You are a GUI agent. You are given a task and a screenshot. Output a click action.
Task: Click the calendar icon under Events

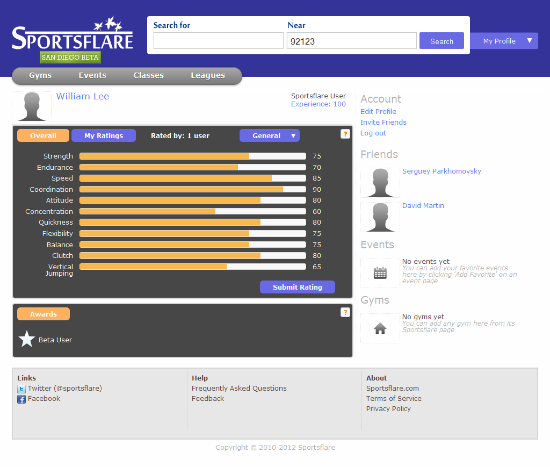(380, 273)
